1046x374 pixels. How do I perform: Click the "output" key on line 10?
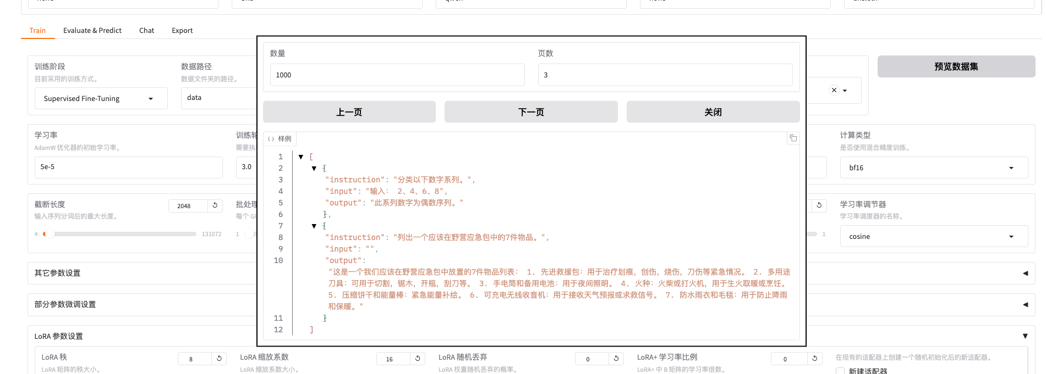[x=343, y=261]
